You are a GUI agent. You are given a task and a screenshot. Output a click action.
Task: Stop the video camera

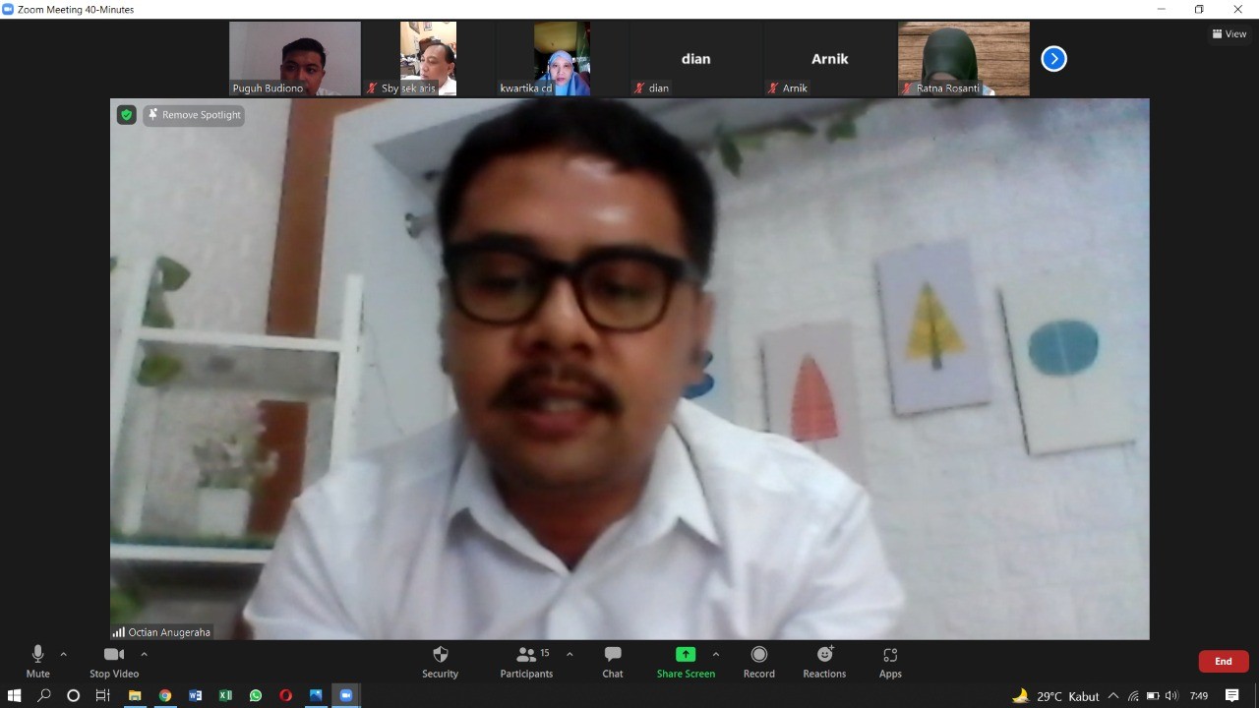pyautogui.click(x=114, y=662)
